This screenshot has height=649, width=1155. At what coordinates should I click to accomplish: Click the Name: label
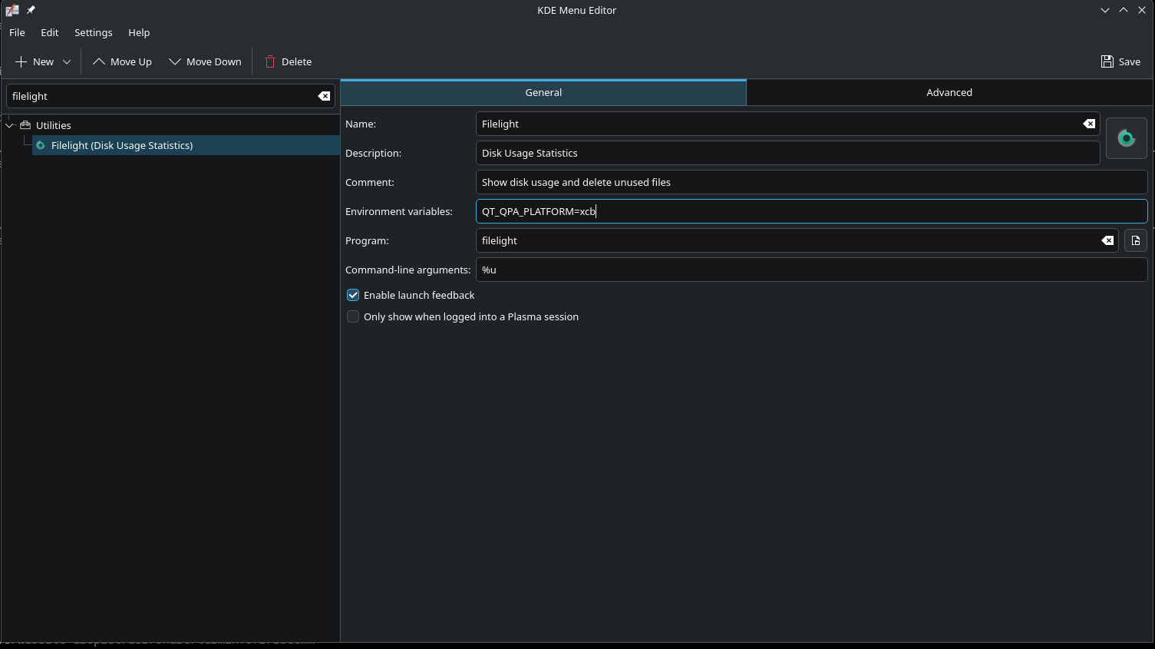(361, 124)
